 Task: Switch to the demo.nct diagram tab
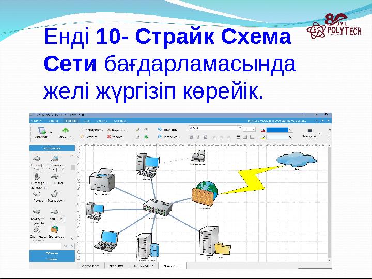(90, 266)
